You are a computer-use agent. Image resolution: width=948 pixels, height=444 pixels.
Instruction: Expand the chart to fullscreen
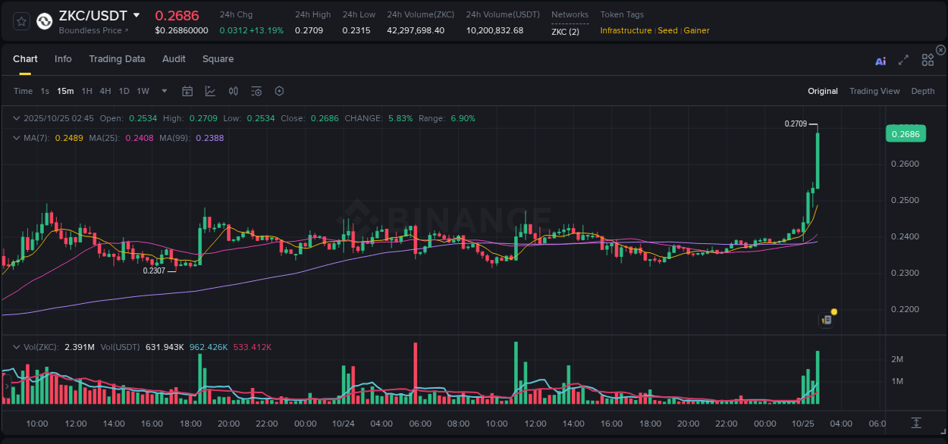point(903,61)
